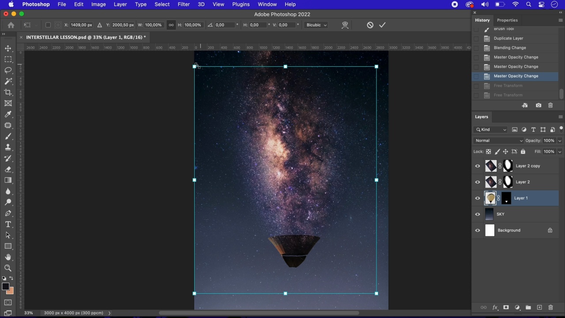Commit the transform with checkmark
Screen dimensions: 565x318
(382, 25)
